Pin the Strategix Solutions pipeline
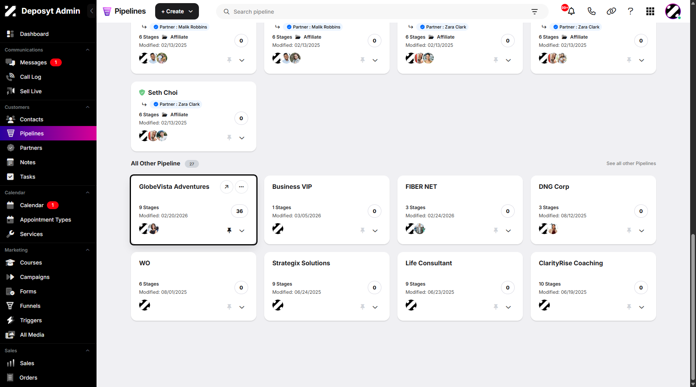The height and width of the screenshot is (387, 696). 363,307
